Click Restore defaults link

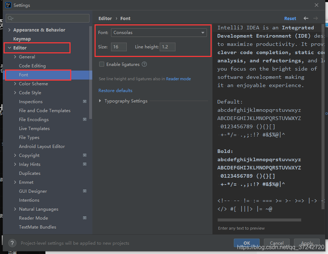pos(115,91)
